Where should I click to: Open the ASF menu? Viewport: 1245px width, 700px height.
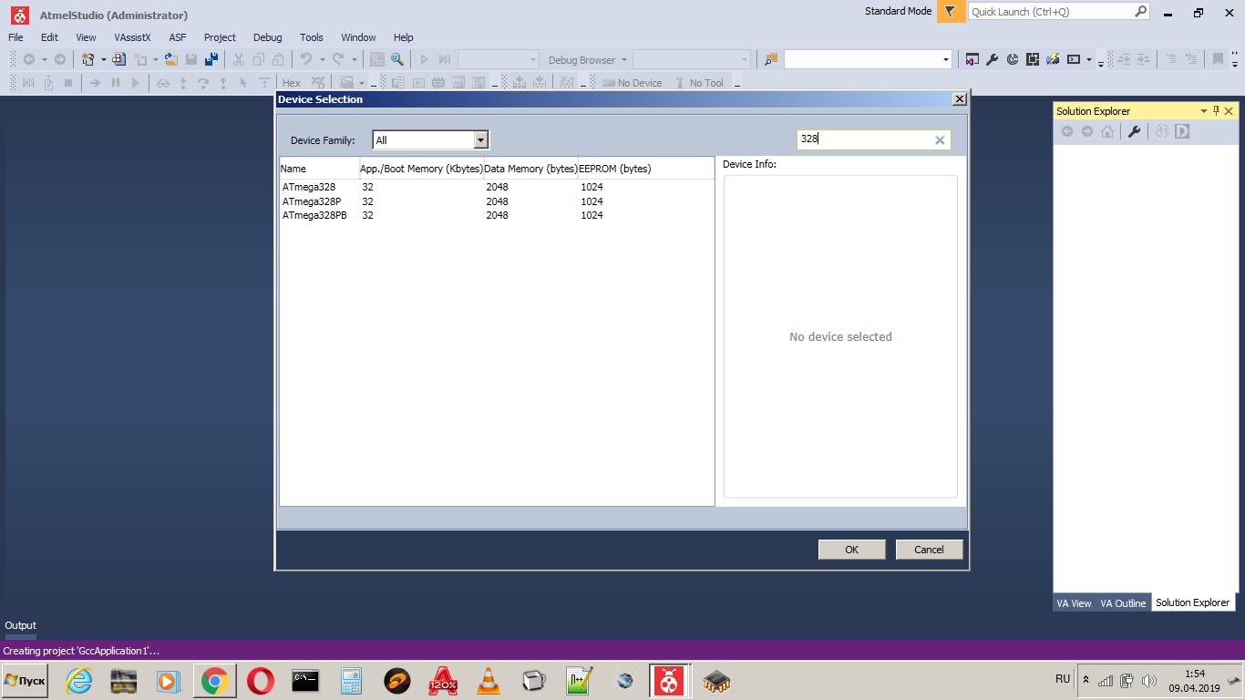[178, 37]
